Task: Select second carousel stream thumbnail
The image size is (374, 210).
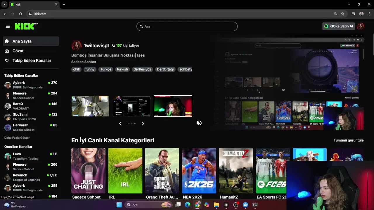Action: (132, 106)
